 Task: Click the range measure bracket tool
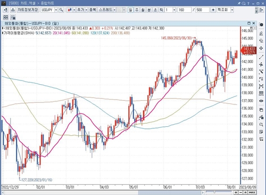[261, 86]
